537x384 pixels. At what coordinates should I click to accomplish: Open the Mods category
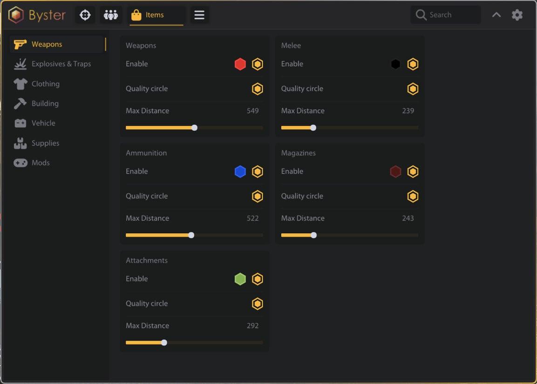point(41,163)
